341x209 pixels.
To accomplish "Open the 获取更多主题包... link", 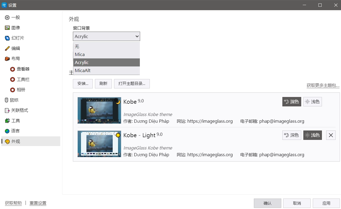I will click(x=323, y=85).
